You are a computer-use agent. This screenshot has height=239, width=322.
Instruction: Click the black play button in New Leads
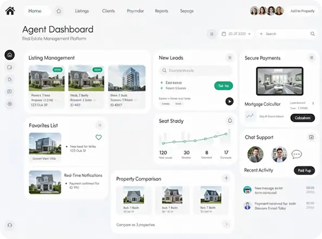[x=229, y=101]
